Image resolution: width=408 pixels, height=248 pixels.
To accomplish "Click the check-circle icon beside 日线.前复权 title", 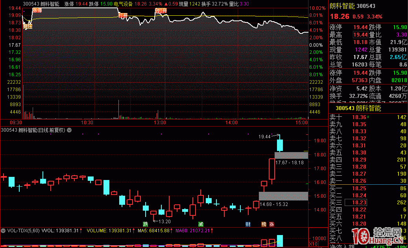I will coord(69,130).
